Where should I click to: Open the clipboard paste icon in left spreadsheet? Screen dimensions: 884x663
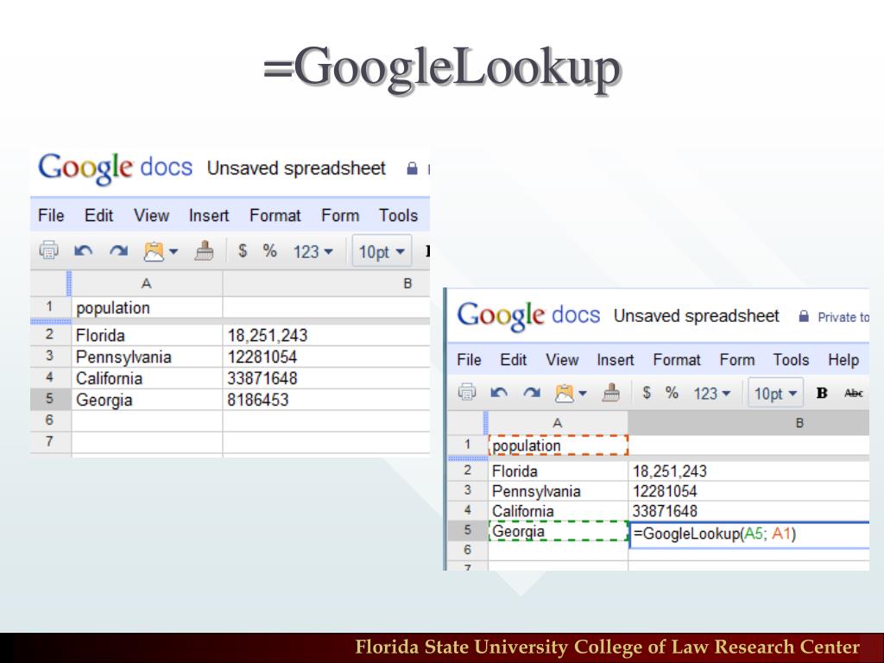point(154,251)
